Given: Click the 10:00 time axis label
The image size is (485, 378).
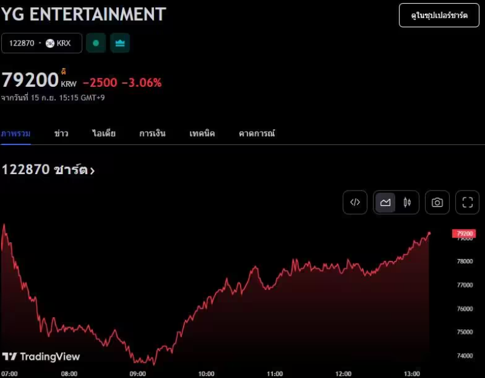Looking at the screenshot, I should coord(206,374).
